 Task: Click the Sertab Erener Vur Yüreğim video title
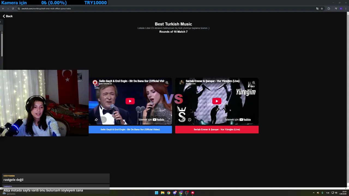(x=213, y=81)
